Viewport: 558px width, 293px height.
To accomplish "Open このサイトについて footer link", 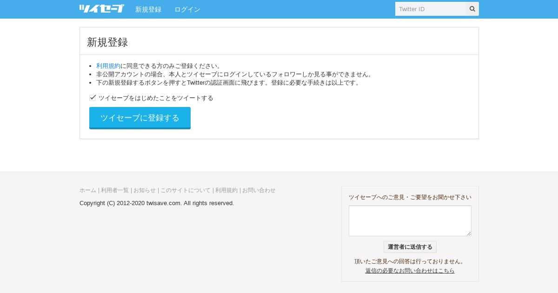I will tap(186, 190).
